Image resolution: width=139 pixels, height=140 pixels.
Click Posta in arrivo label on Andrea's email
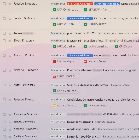pos(58,33)
